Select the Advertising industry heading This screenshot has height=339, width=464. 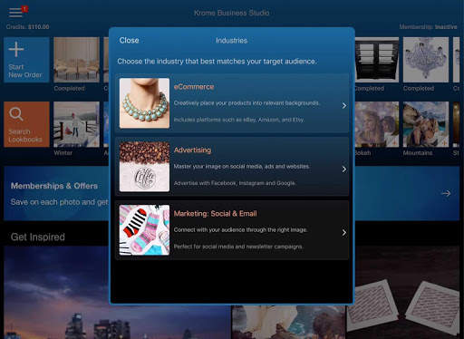[x=192, y=150]
